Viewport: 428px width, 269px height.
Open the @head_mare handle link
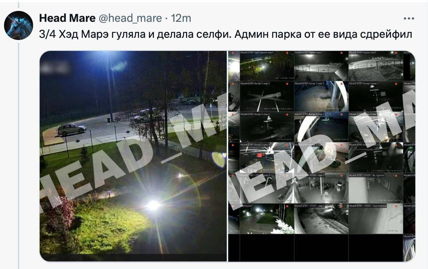tap(130, 18)
